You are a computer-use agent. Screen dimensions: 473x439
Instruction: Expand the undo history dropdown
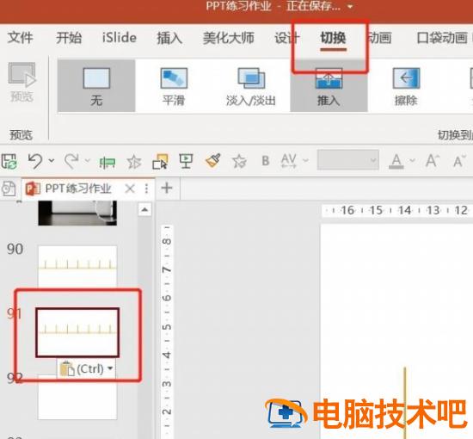(52, 161)
